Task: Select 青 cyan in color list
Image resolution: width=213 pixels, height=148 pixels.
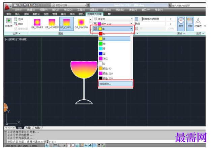Action: click(x=114, y=48)
